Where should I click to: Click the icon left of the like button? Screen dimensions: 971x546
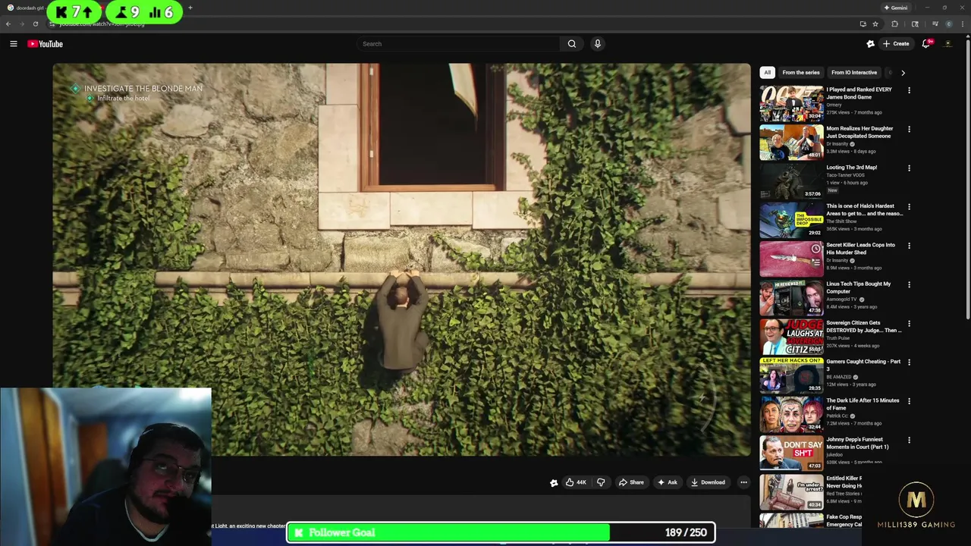coord(554,482)
